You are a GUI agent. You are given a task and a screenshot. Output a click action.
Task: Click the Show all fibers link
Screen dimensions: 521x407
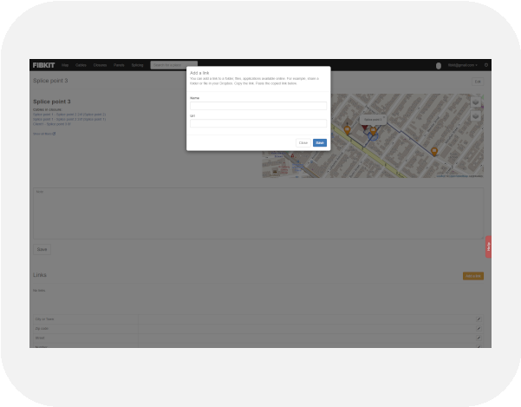point(44,134)
